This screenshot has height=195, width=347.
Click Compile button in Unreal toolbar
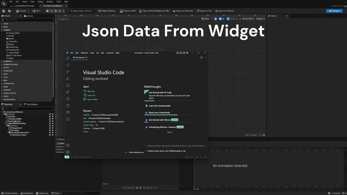[x=21, y=11]
